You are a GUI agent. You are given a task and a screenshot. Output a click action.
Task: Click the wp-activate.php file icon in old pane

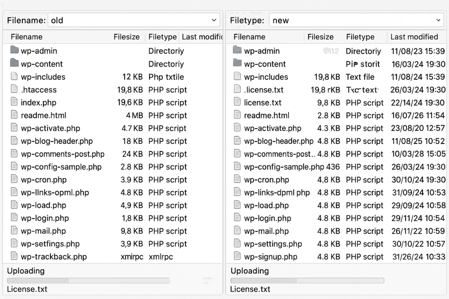click(x=14, y=127)
